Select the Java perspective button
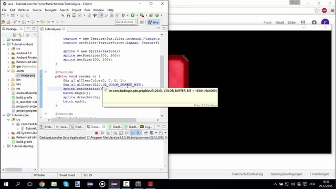Image resolution: width=336 pixels, height=189 pixels. click(x=153, y=22)
